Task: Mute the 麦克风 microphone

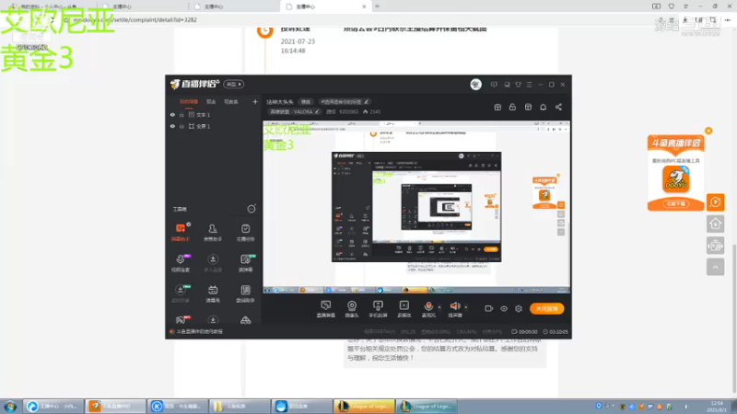Action: tap(428, 309)
